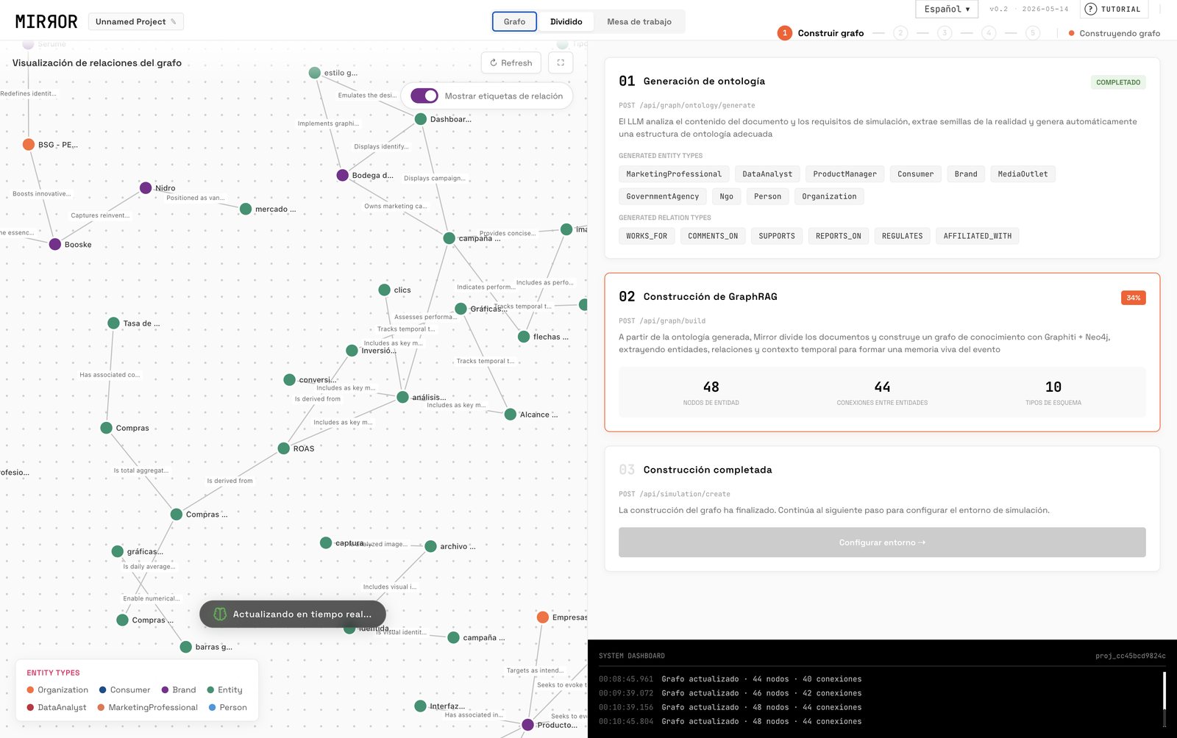Select the Nidro purple node

point(146,188)
